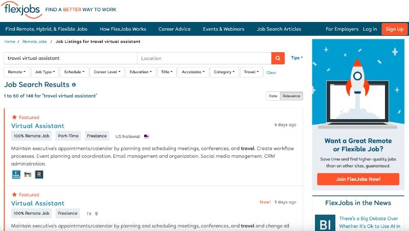Click the Freelance tag in TX listing
The height and width of the screenshot is (231, 409).
(x=67, y=213)
